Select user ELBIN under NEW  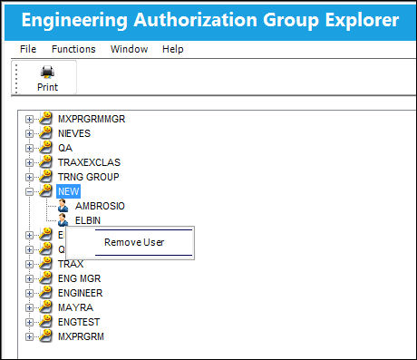click(88, 220)
